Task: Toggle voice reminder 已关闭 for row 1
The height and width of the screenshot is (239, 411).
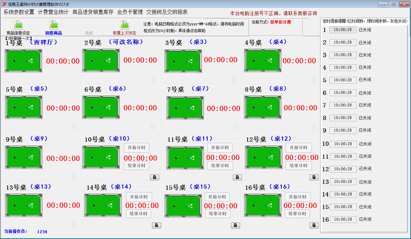Action: [365, 30]
